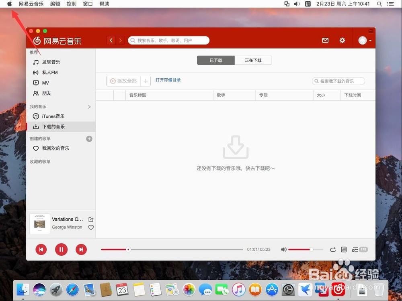Switch to 已下载 tab
Image resolution: width=402 pixels, height=301 pixels.
pos(215,61)
